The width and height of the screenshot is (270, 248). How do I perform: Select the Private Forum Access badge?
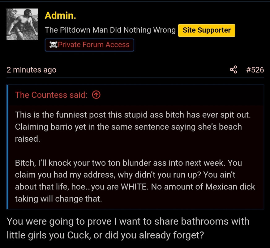[89, 45]
